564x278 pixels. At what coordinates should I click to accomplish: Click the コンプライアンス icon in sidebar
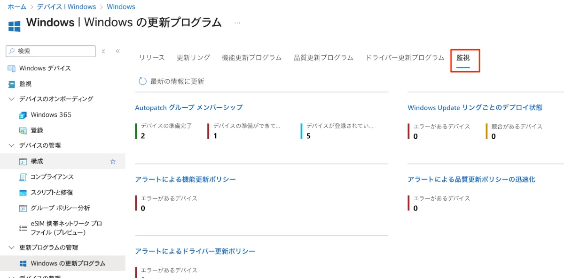pyautogui.click(x=23, y=177)
